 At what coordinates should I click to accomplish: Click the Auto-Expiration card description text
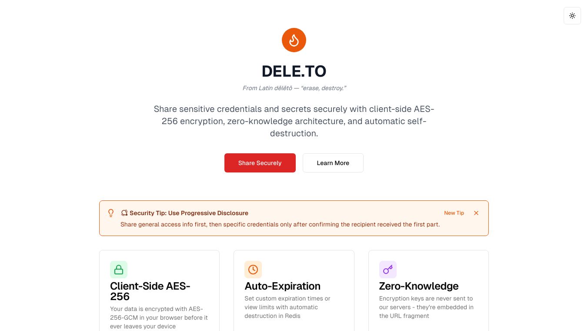(287, 307)
